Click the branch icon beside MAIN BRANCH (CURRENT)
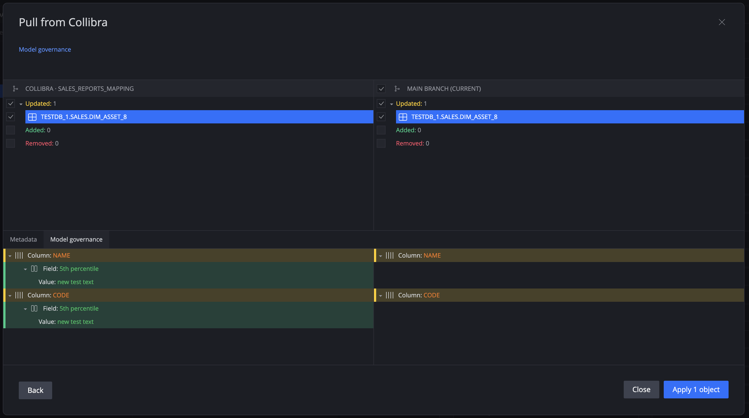 click(397, 89)
